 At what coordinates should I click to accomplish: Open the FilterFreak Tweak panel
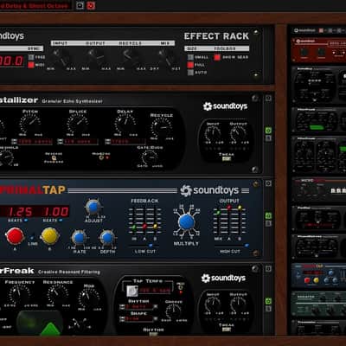pyautogui.click(x=227, y=330)
